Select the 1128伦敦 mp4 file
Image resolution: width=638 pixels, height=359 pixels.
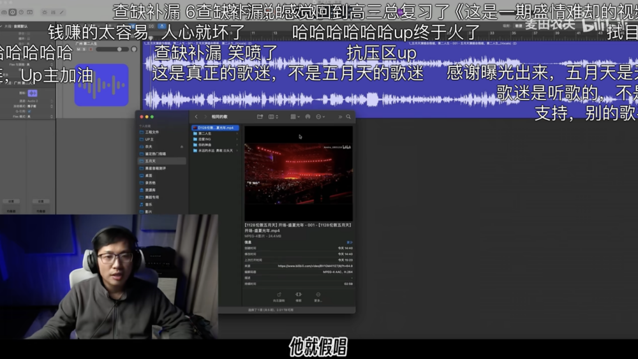[x=215, y=128]
